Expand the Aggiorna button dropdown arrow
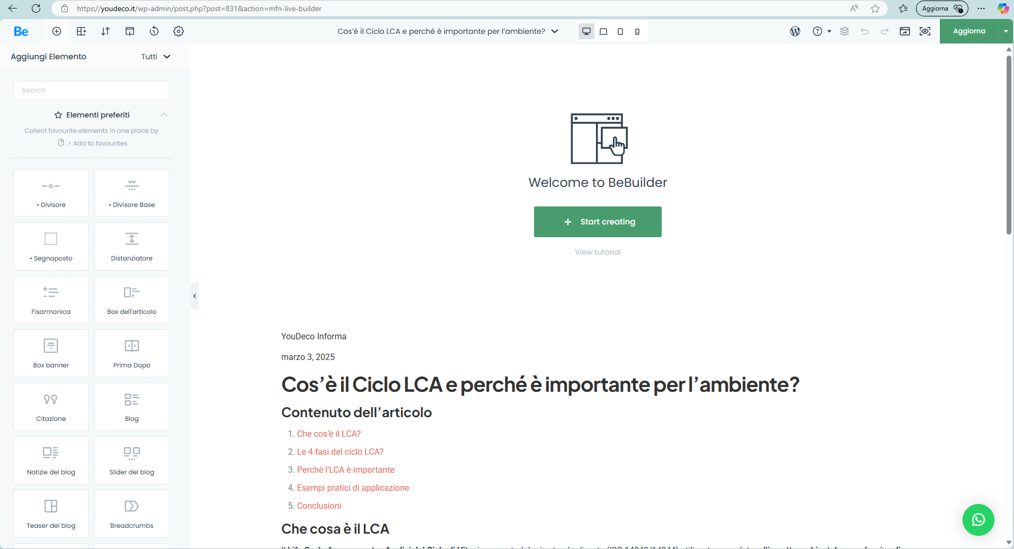Viewport: 1014px width, 549px height. [1006, 31]
